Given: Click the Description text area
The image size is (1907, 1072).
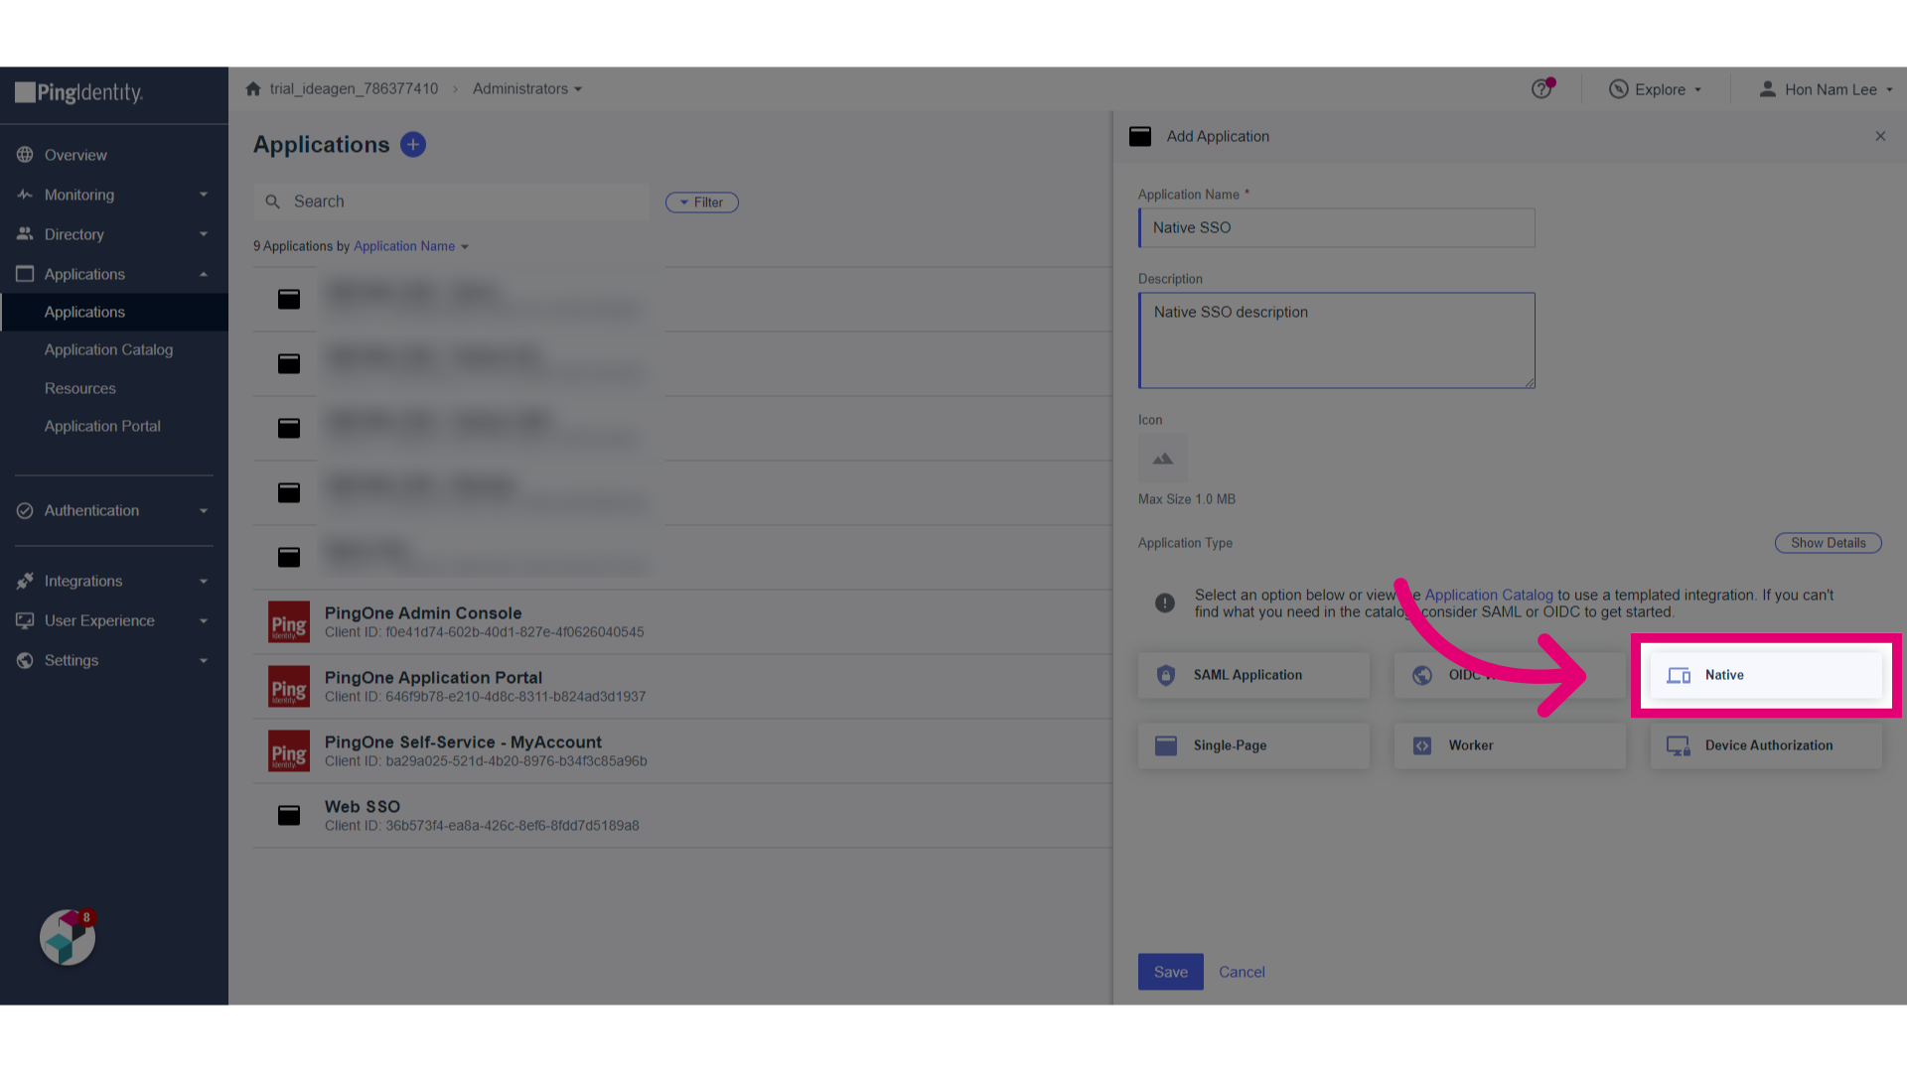Looking at the screenshot, I should [1337, 340].
